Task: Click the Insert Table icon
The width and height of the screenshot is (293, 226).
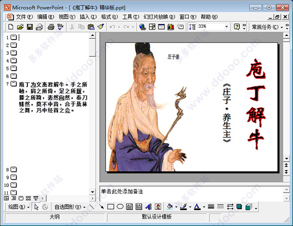Action: 162,27
